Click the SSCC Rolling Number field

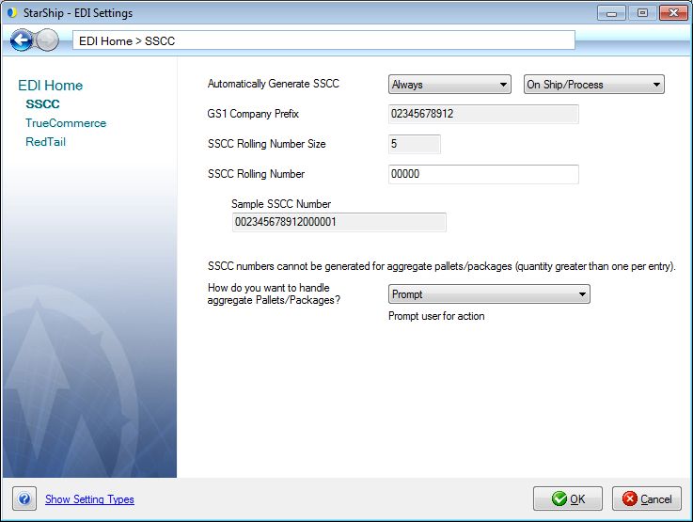483,174
